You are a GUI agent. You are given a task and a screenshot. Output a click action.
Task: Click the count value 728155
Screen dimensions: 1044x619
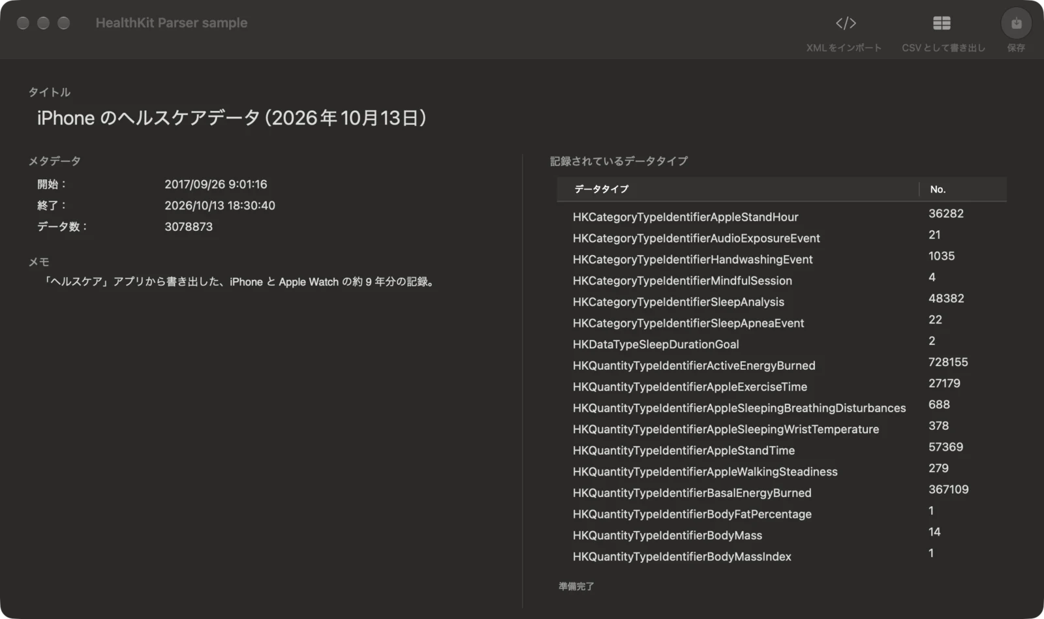point(948,362)
